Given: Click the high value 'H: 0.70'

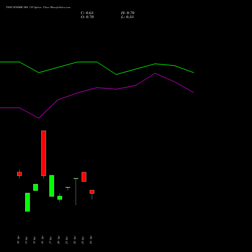Looking at the screenshot, I should [128, 13].
